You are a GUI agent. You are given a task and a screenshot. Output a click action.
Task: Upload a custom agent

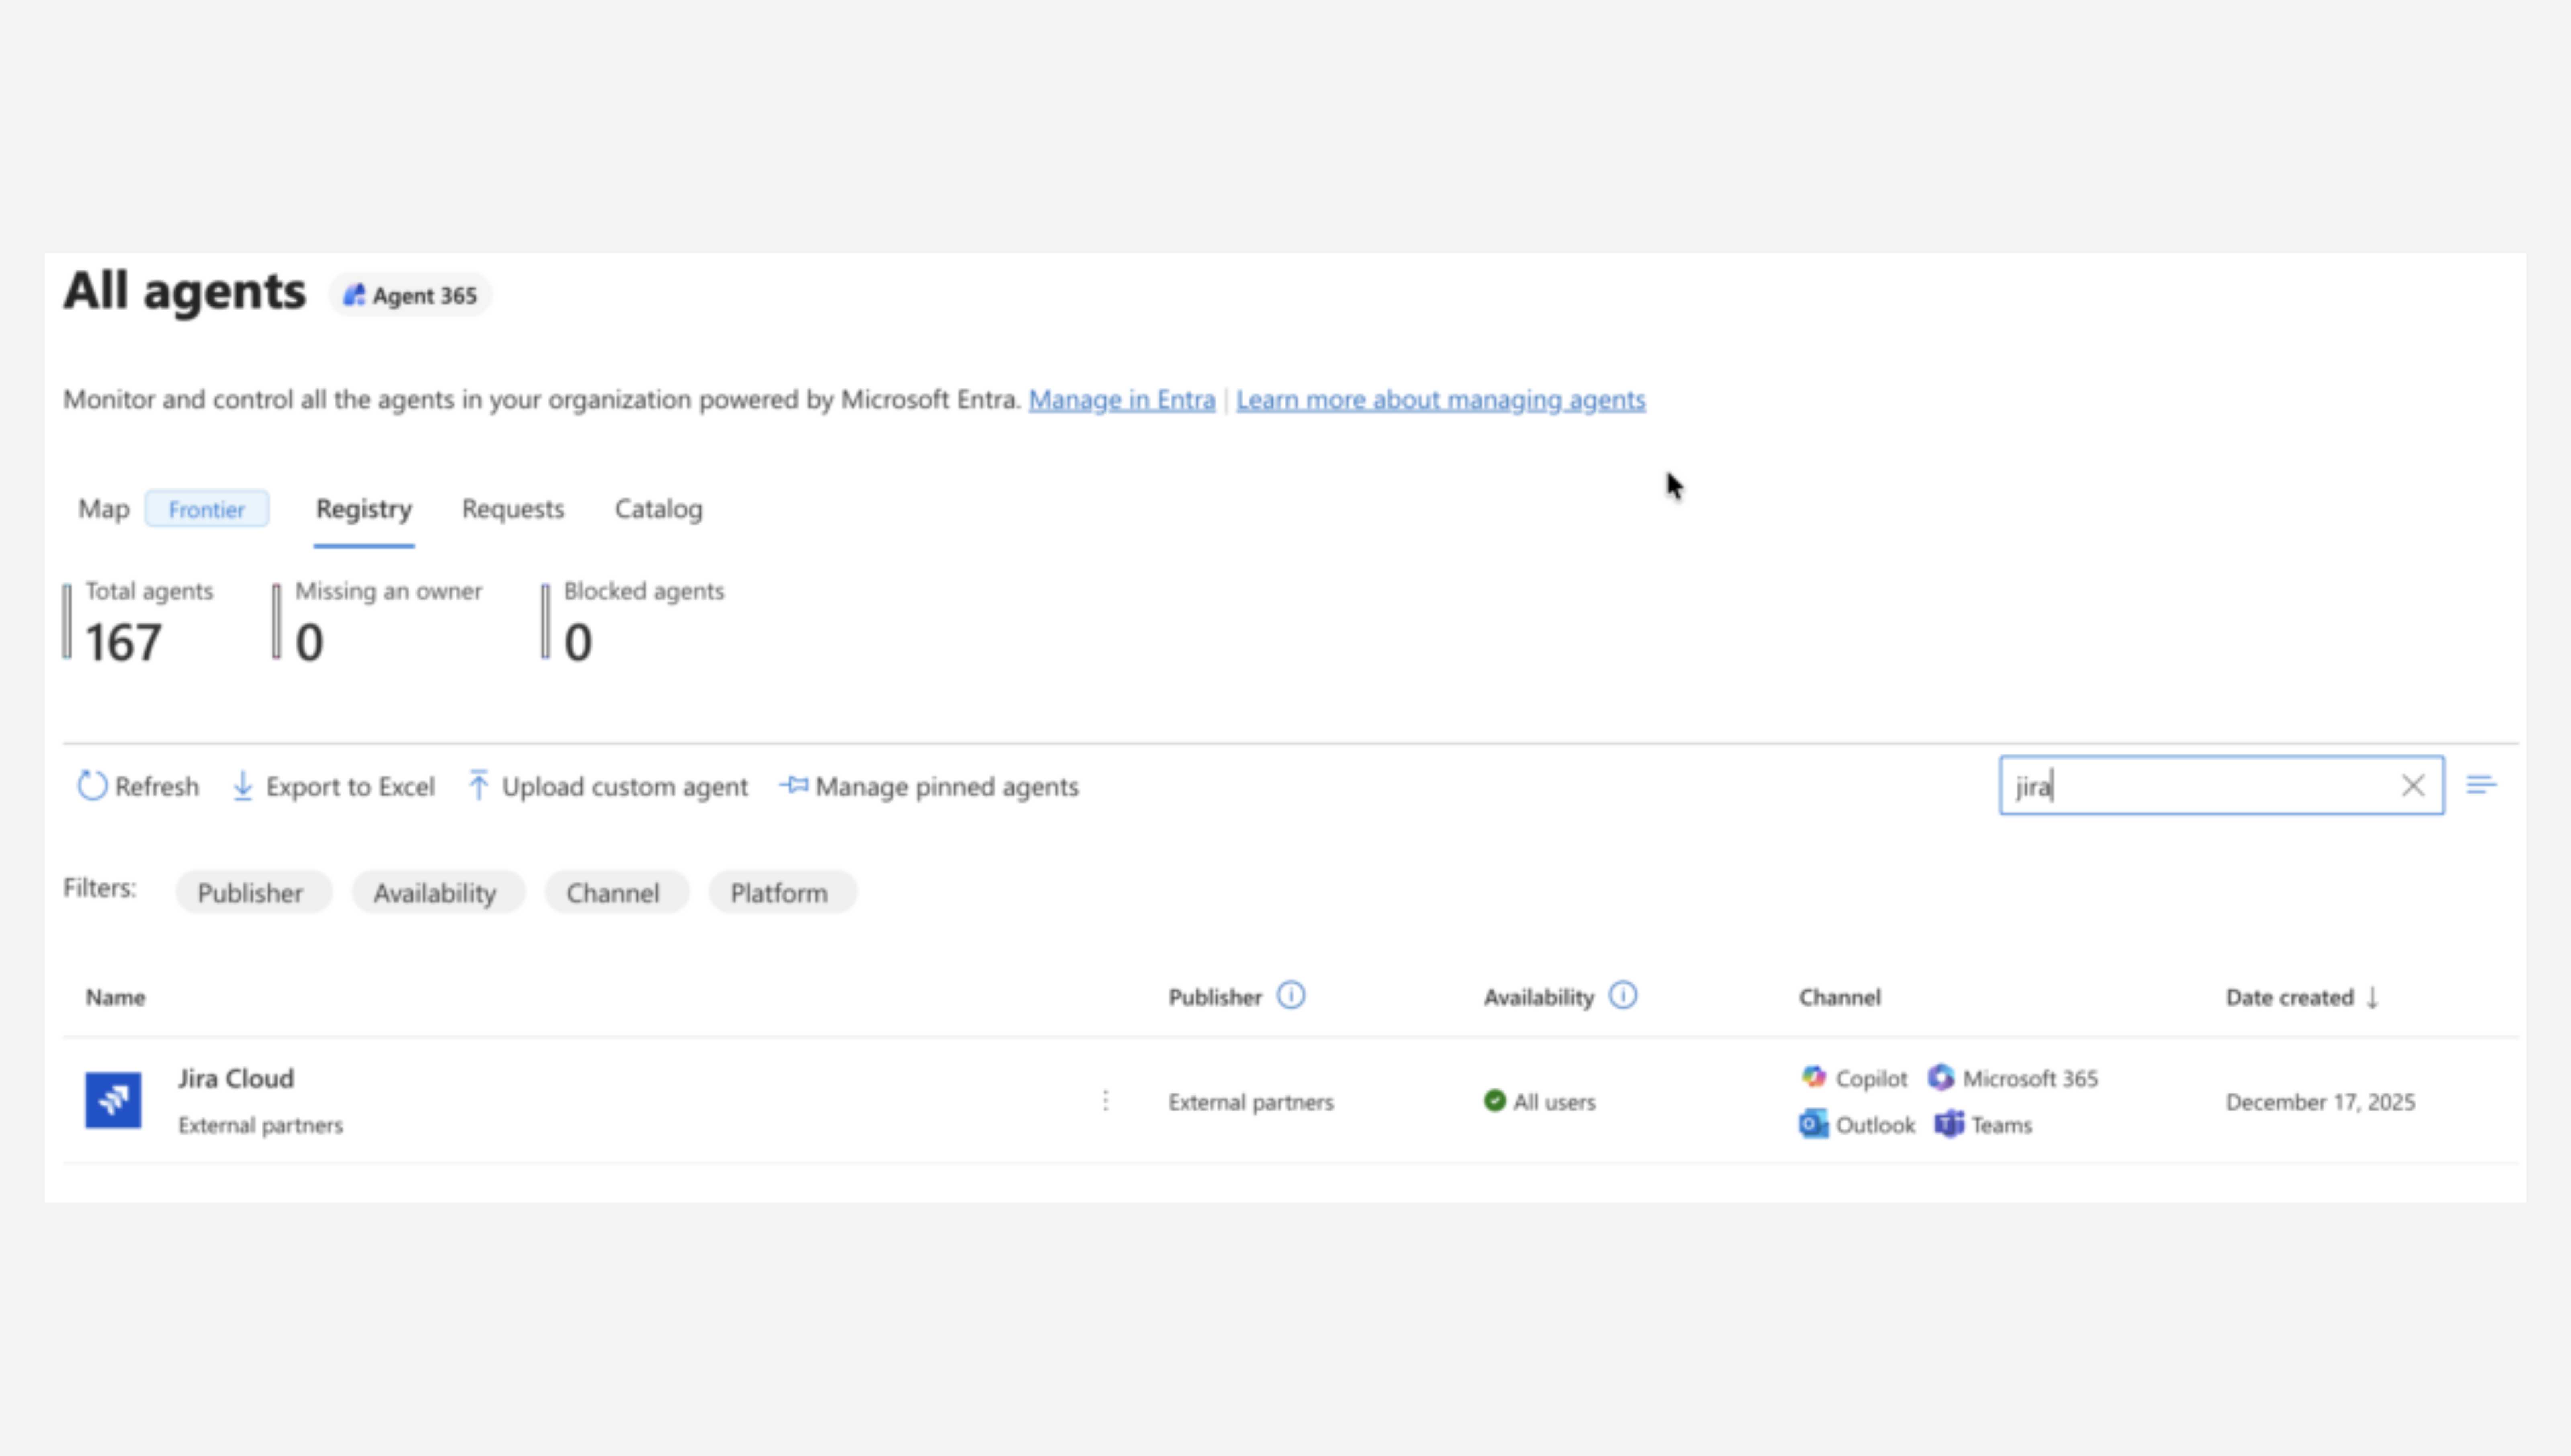tap(607, 786)
